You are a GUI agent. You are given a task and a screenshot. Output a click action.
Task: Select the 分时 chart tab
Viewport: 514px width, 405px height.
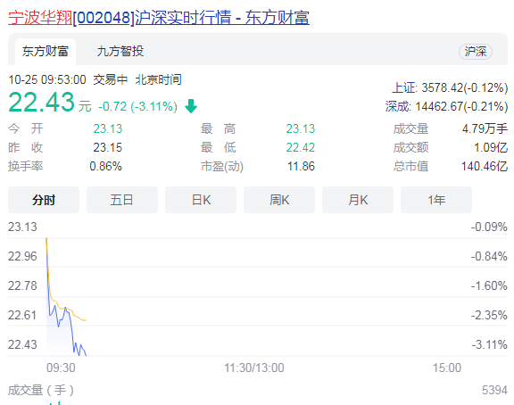(44, 200)
